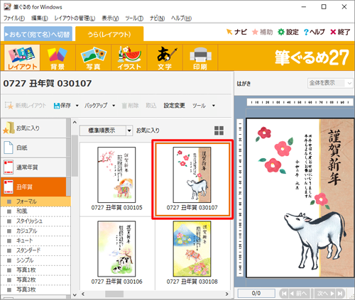Click the 保存 save disk icon
The image size is (355, 300).
click(62, 106)
